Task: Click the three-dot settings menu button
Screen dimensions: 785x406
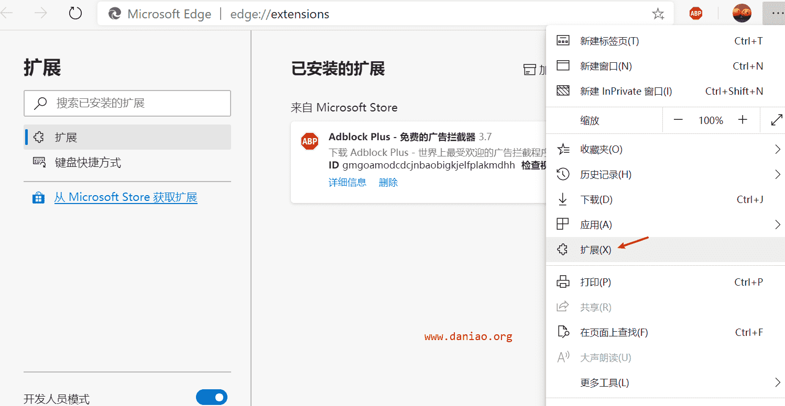Action: (773, 13)
